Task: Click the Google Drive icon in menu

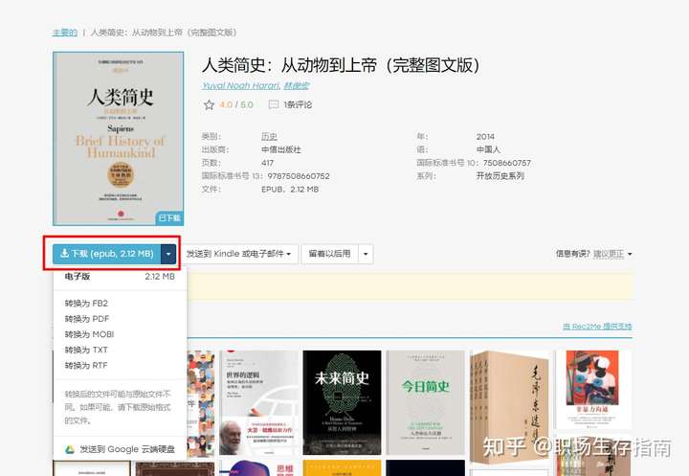Action: point(70,449)
